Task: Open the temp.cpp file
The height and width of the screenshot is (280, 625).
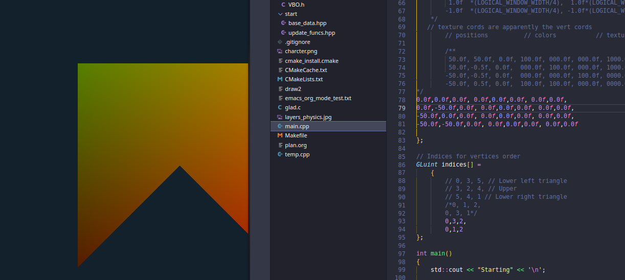Action: click(297, 154)
